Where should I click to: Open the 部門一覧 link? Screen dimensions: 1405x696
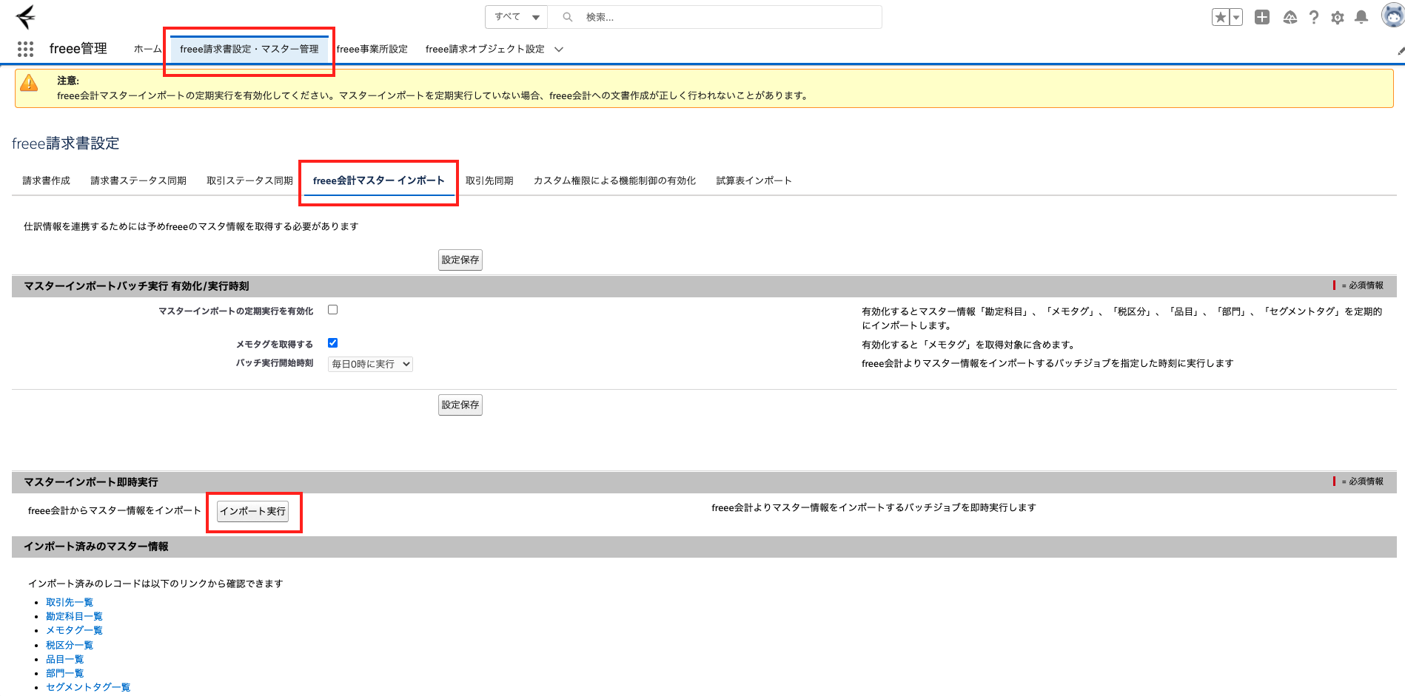[x=65, y=673]
